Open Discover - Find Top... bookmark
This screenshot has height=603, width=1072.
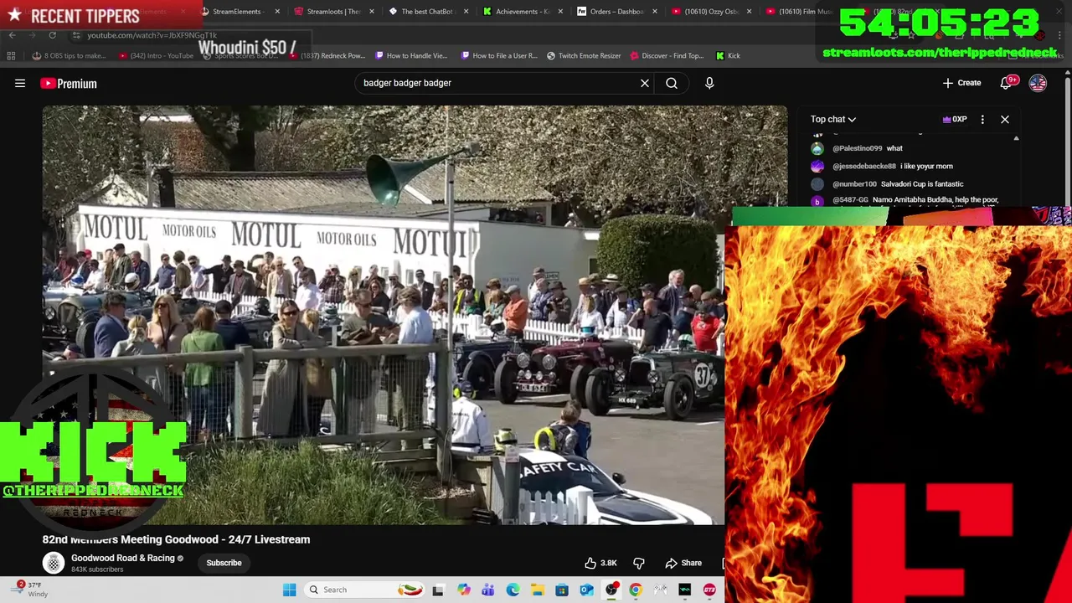[667, 55]
